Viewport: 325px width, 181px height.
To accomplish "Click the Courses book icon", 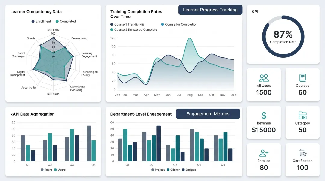I will click(302, 78).
